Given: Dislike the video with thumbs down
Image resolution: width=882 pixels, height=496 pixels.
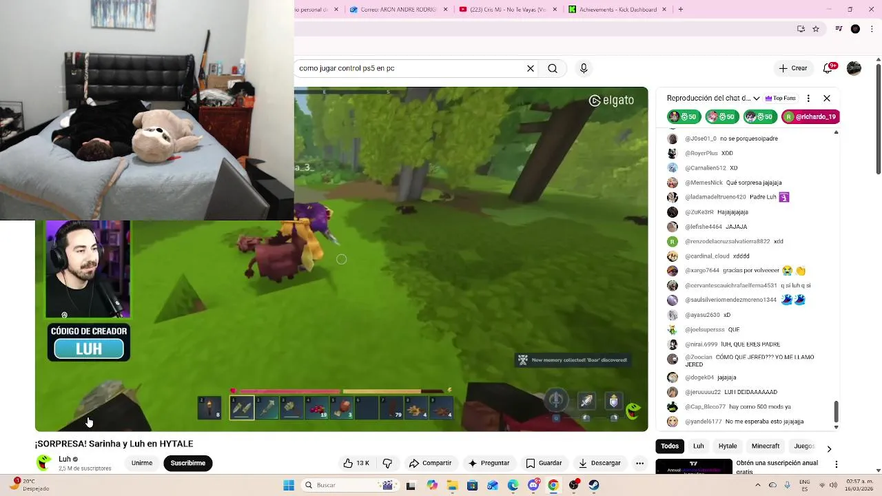Looking at the screenshot, I should tap(387, 463).
